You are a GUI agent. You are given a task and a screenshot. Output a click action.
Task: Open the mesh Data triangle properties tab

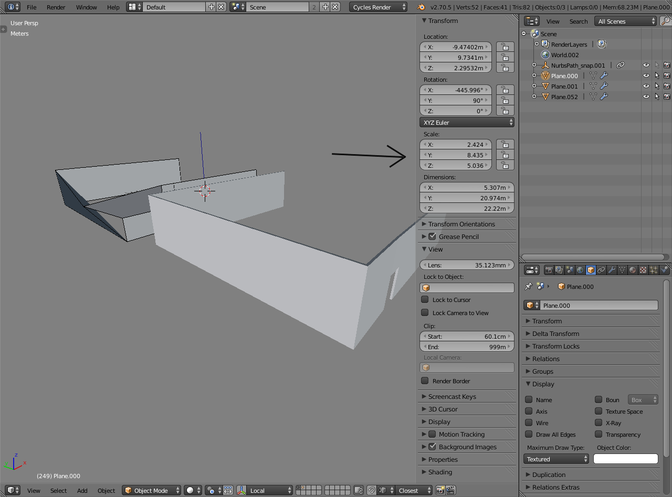click(622, 270)
